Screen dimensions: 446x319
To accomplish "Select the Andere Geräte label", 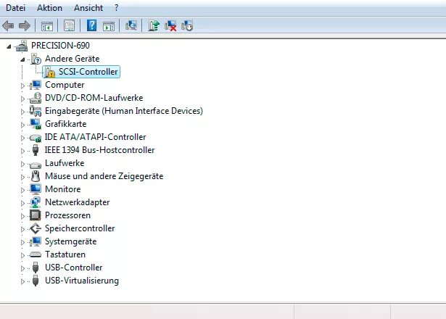I will tap(73, 59).
